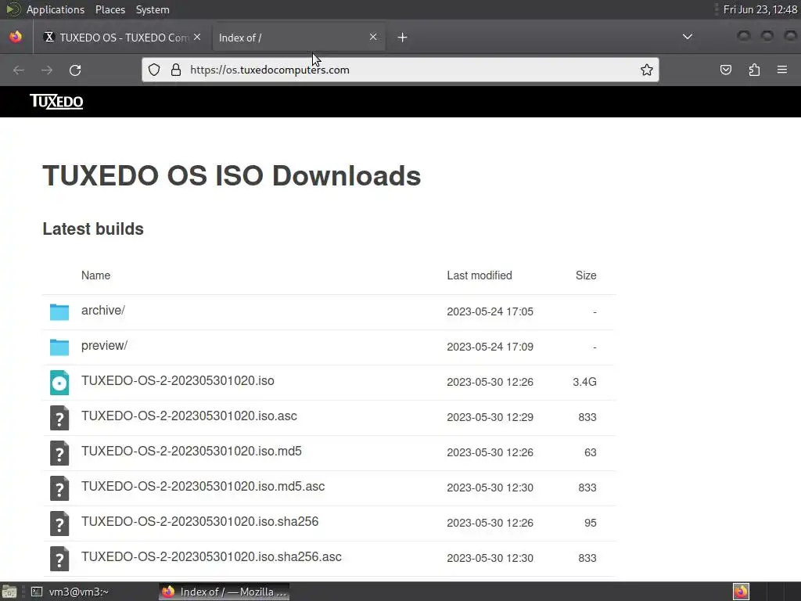Open a new tab with the plus button

click(403, 38)
